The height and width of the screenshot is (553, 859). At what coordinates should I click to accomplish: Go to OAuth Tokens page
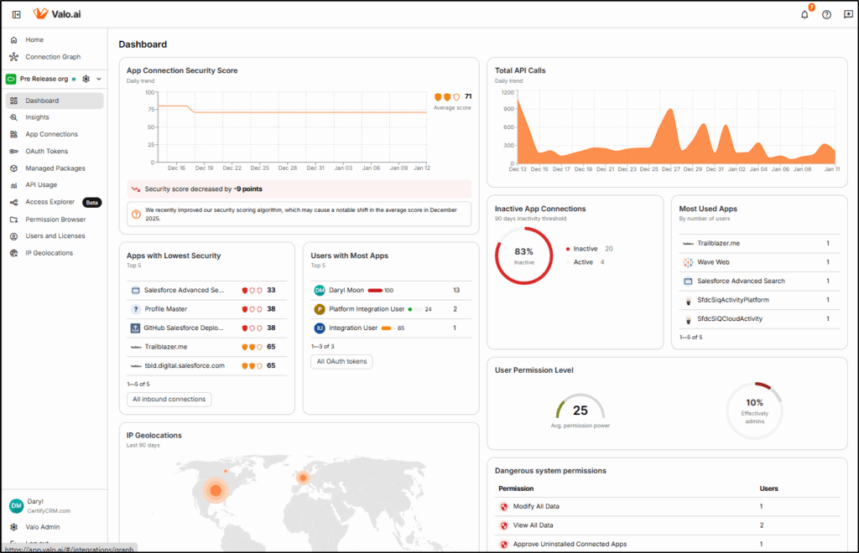pyautogui.click(x=46, y=152)
